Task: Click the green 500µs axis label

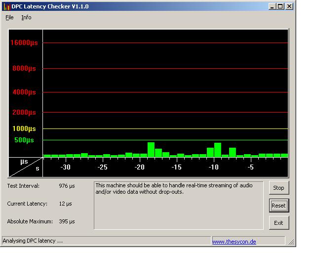Action: click(24, 140)
